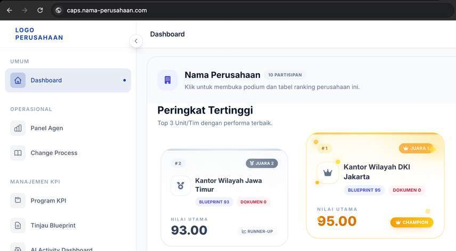The image size is (456, 251).
Task: Click the Program KPI clipboard icon
Action: click(x=18, y=200)
